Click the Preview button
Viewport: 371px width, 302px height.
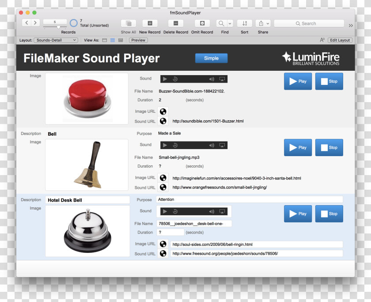point(138,40)
